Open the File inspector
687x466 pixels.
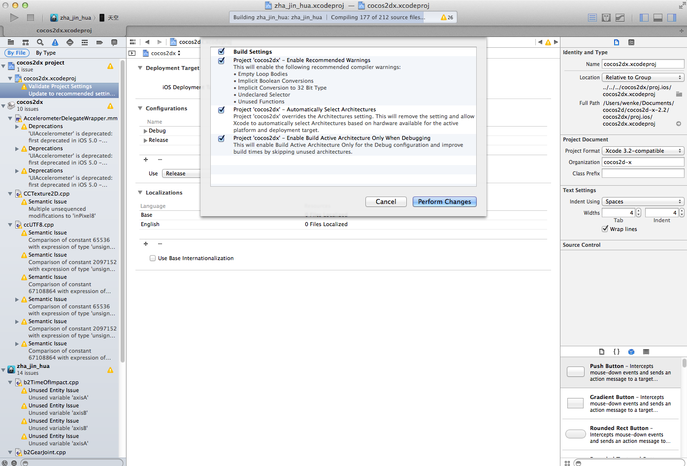[617, 42]
